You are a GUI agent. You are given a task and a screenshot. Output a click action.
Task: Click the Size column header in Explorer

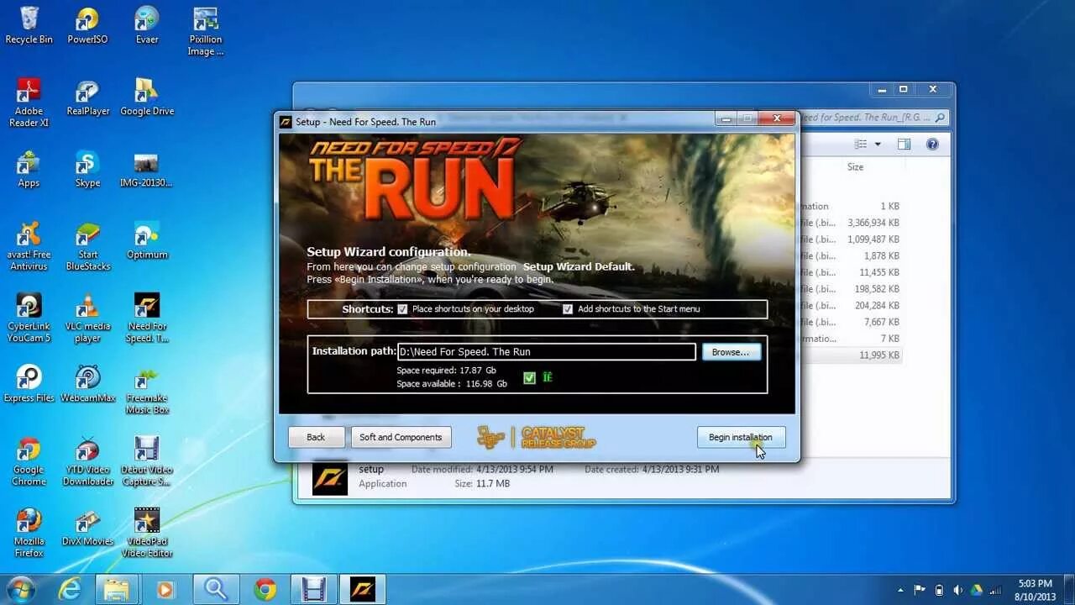tap(855, 167)
